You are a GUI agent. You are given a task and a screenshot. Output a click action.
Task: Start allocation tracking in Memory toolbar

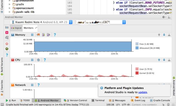tap(48, 35)
